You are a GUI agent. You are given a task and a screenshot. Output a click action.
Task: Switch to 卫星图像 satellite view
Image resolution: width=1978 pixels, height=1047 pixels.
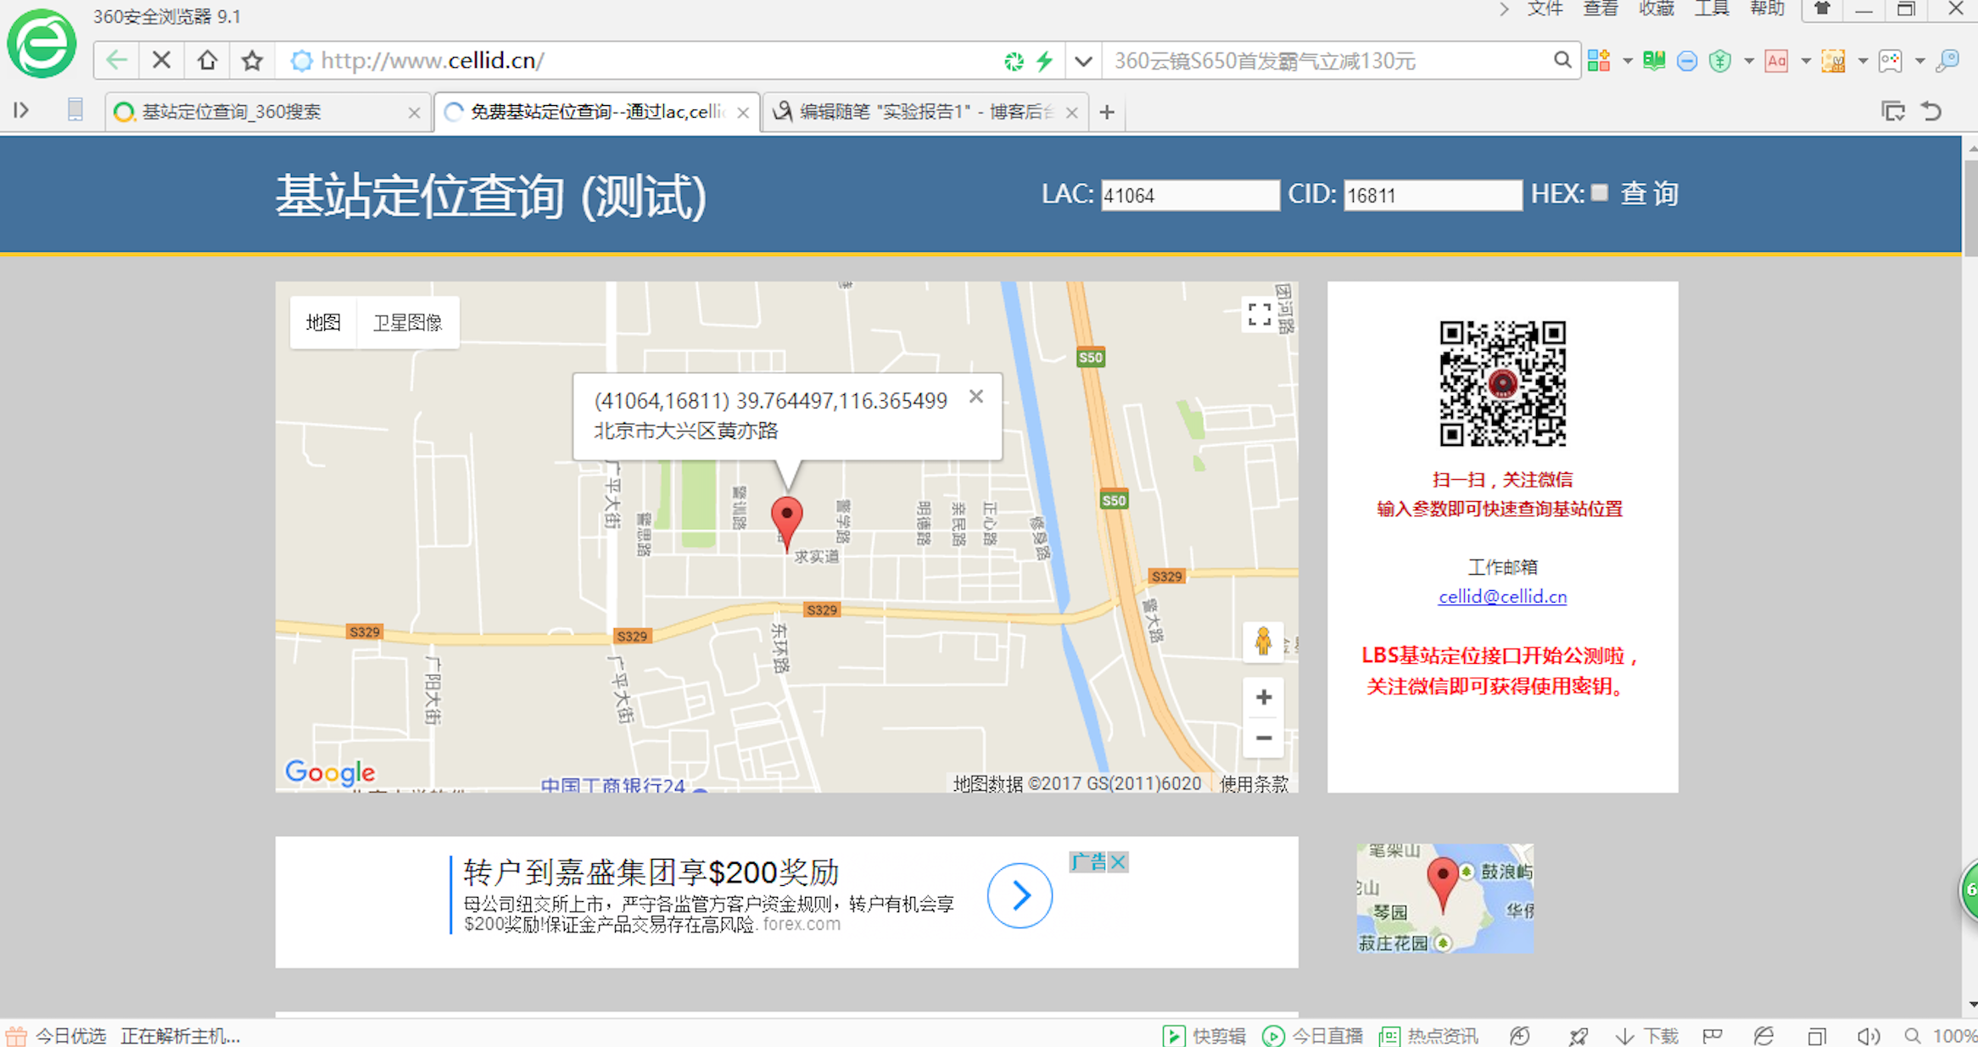point(408,322)
